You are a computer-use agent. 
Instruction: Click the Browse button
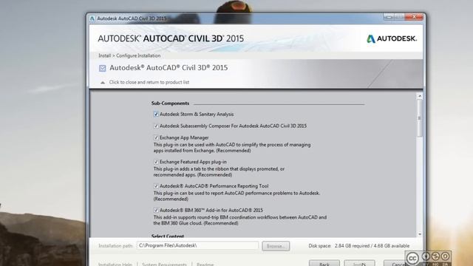click(x=276, y=246)
